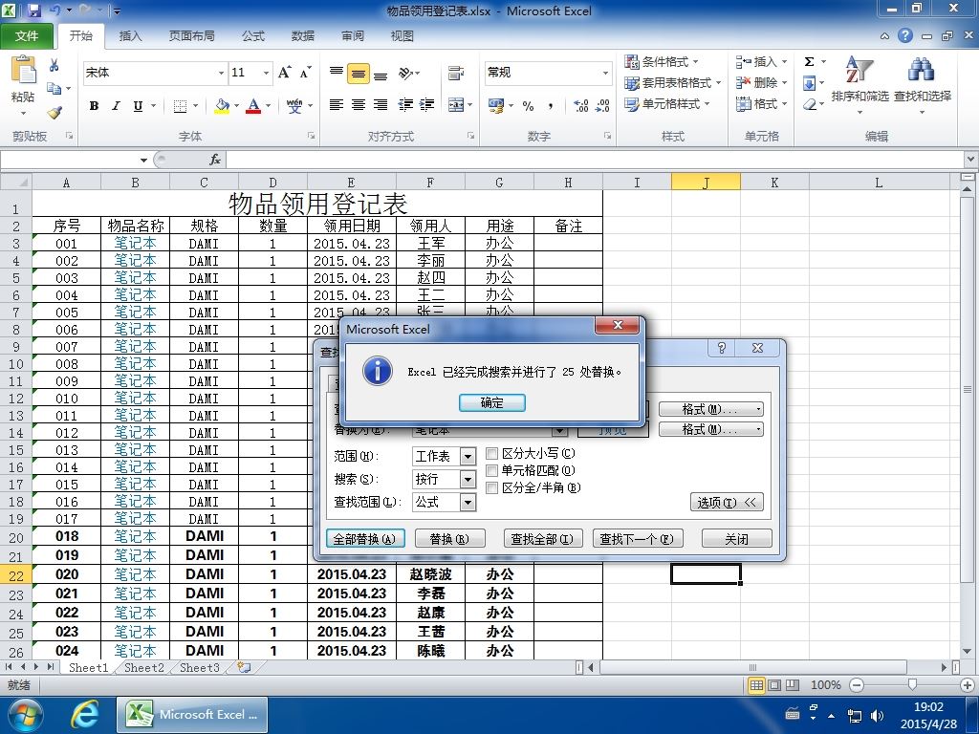This screenshot has height=734, width=979.
Task: Open 条件格式 conditional formatting menu
Action: (662, 61)
